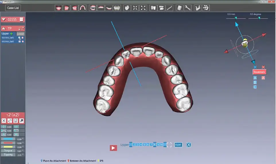Click the arrow icon in the 12 panel
The width and height of the screenshot is (276, 164).
[x=22, y=121]
